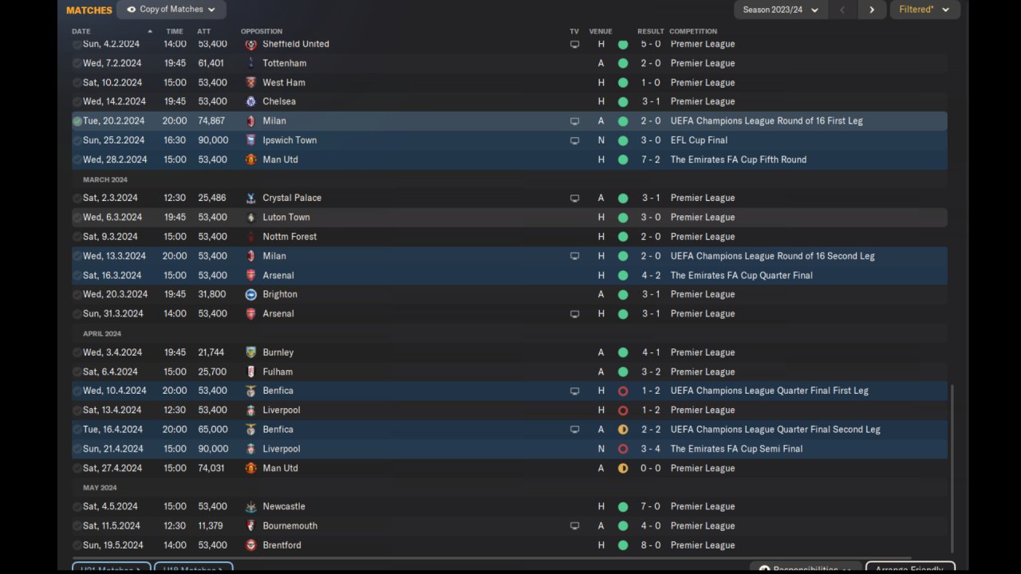Open the Arsenal FA Cup Quarter Final match
Screen dimensions: 1021x574
point(510,275)
